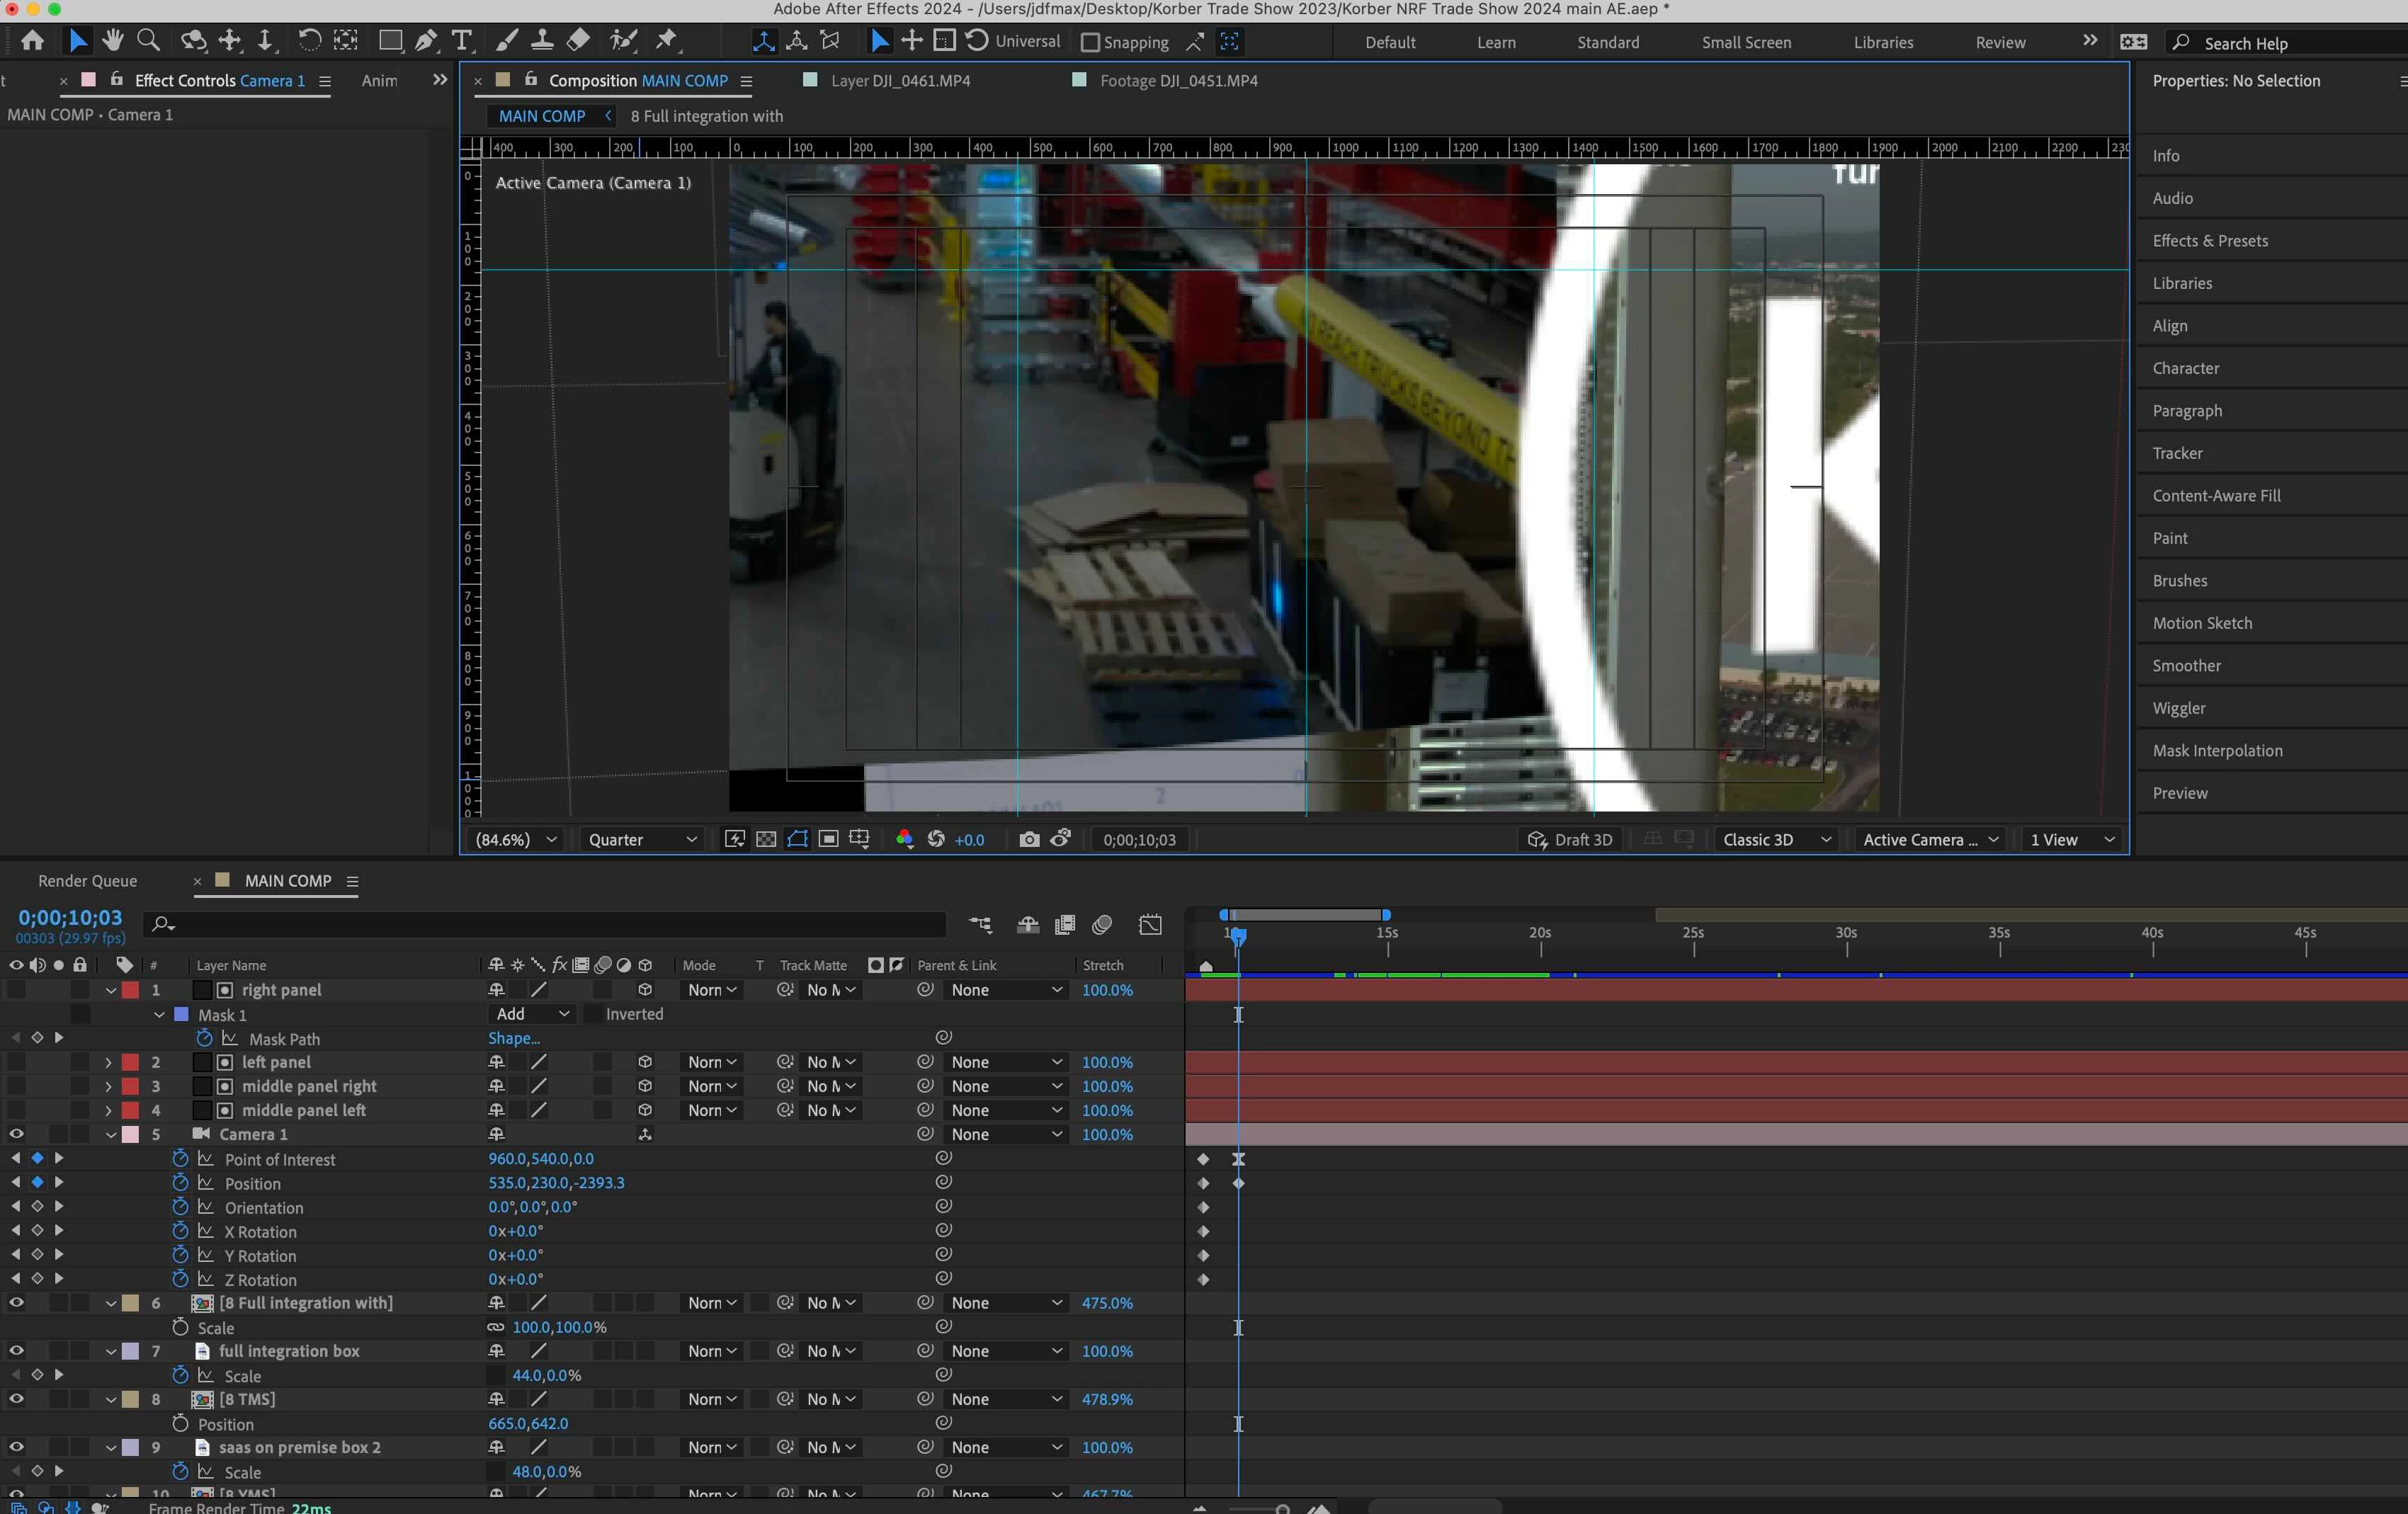The image size is (2408, 1514).
Task: Select the Horizontal Type tool
Action: (461, 41)
